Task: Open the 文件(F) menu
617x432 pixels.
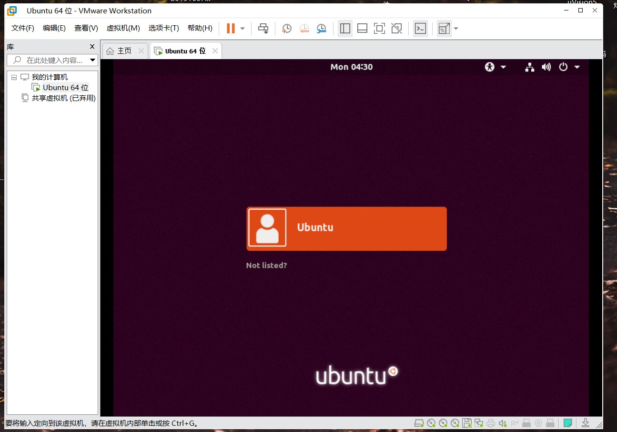Action: (23, 28)
